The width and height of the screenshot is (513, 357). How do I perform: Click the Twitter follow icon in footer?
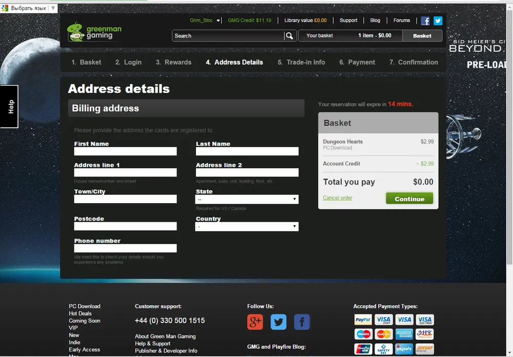(x=279, y=322)
